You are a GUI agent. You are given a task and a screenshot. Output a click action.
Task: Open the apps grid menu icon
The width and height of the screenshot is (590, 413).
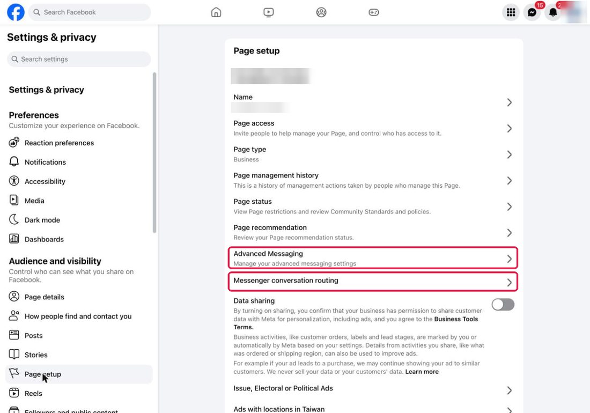click(x=511, y=12)
